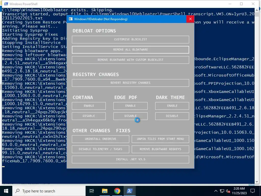Viewport: 261px width, 196px height.
Task: Click Unpin Tiles From Start Menu
Action: click(x=160, y=139)
